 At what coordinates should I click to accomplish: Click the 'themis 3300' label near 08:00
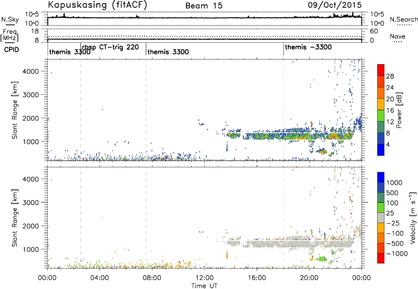coord(168,52)
